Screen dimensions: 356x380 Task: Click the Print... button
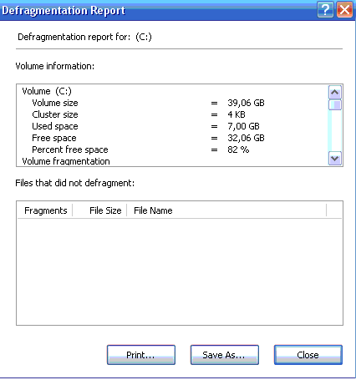pyautogui.click(x=141, y=355)
